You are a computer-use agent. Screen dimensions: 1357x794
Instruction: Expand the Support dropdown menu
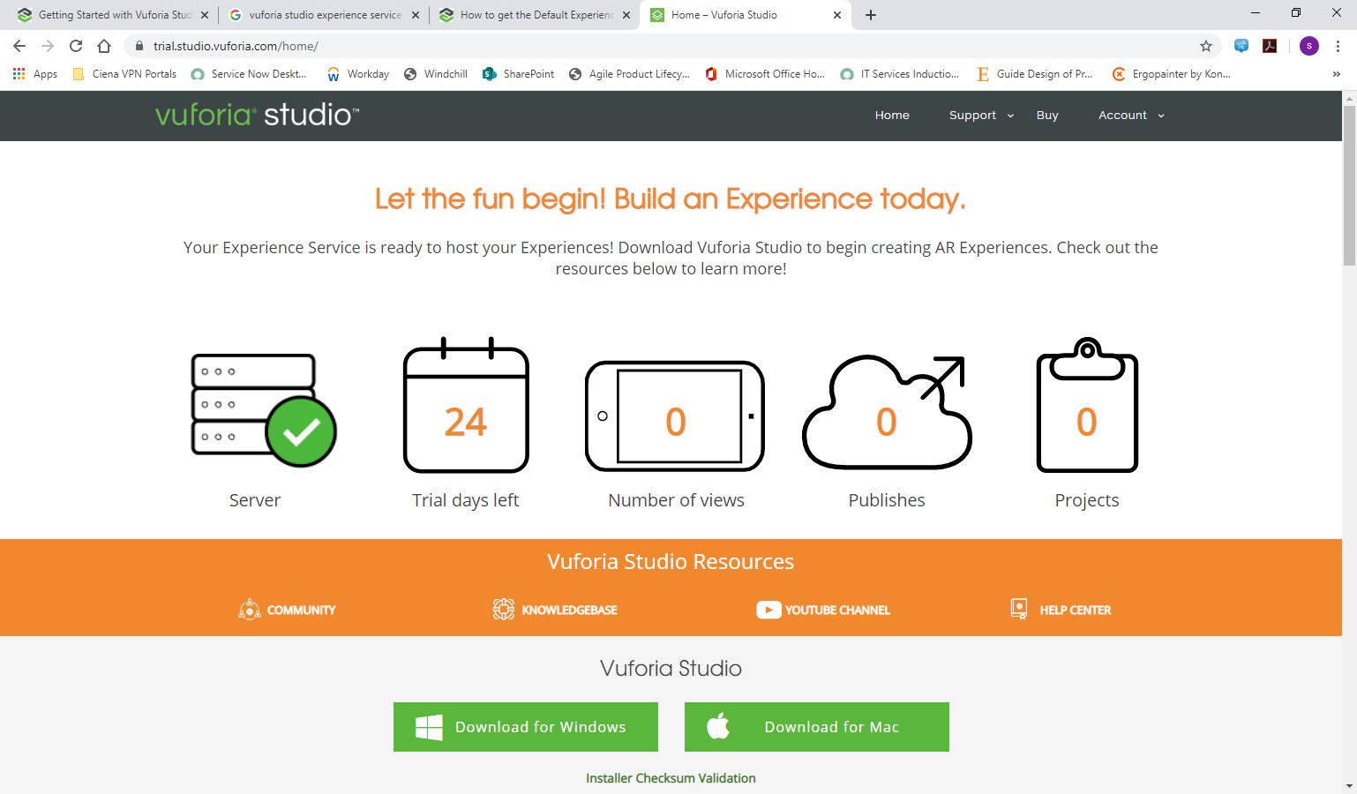tap(981, 116)
